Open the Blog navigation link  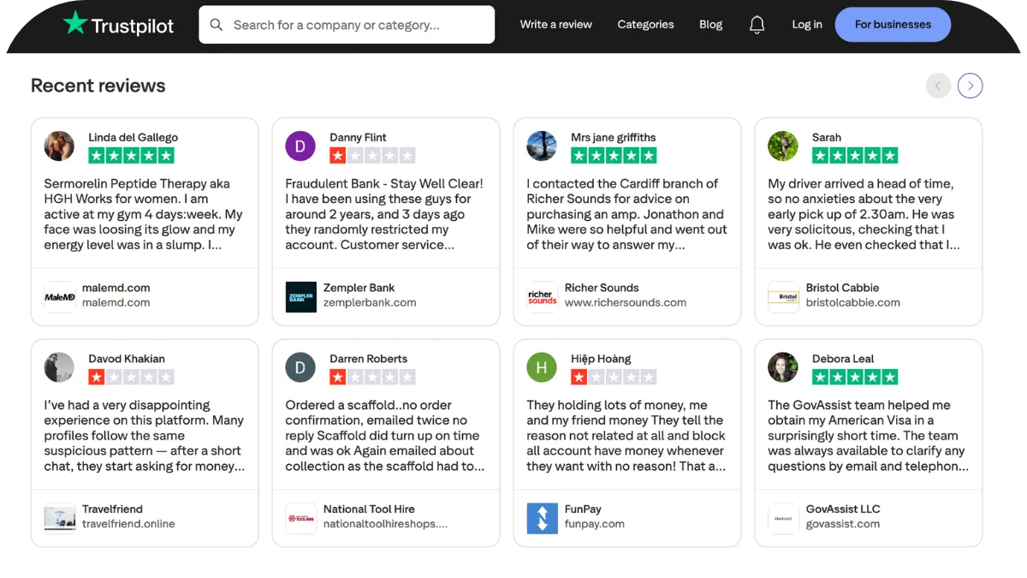coord(710,25)
